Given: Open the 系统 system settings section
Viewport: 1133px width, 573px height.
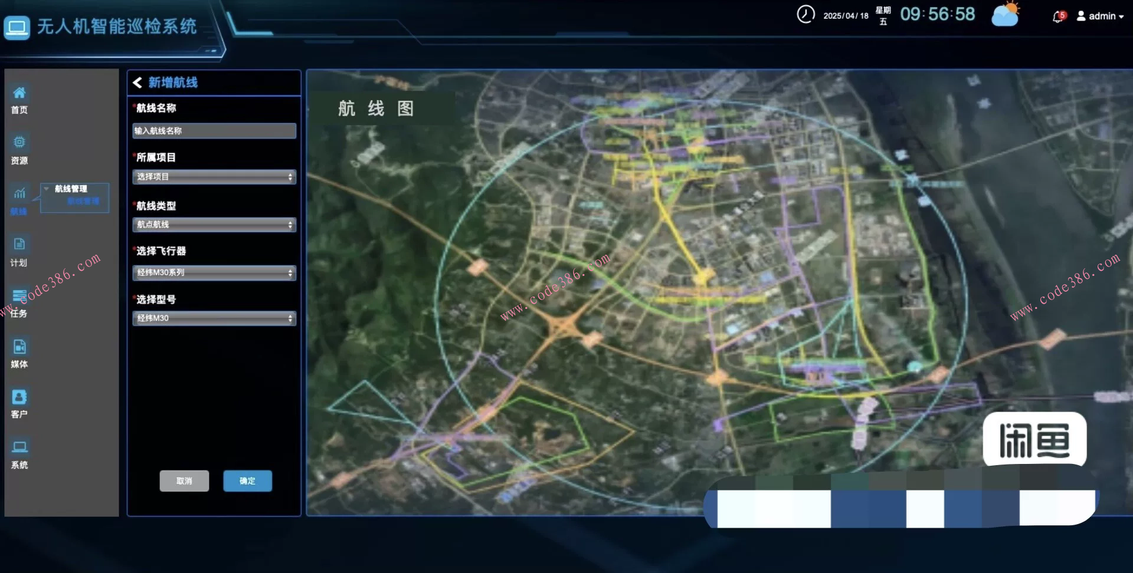Looking at the screenshot, I should tap(19, 455).
